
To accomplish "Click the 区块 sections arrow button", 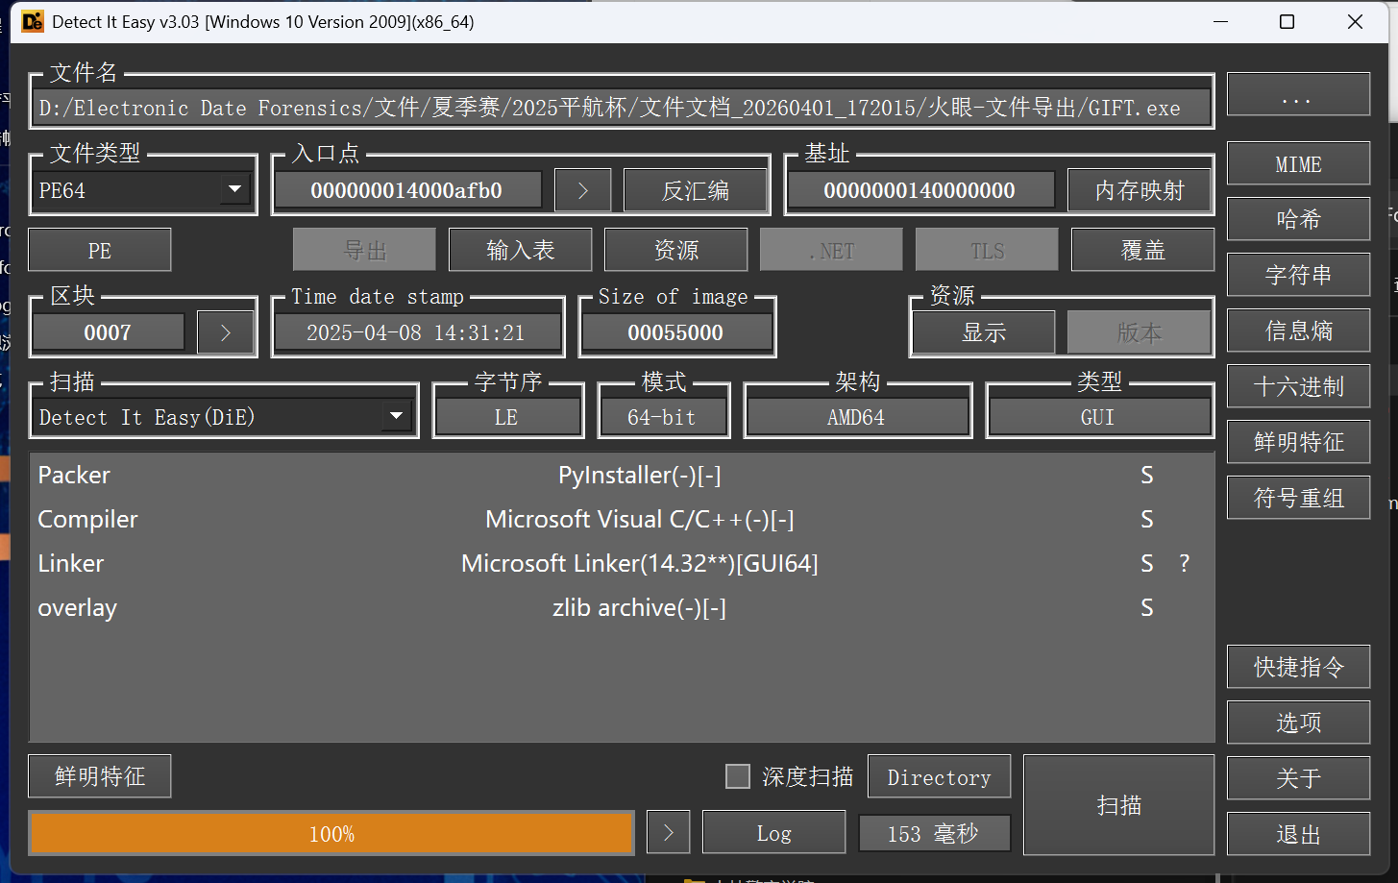I will 226,332.
